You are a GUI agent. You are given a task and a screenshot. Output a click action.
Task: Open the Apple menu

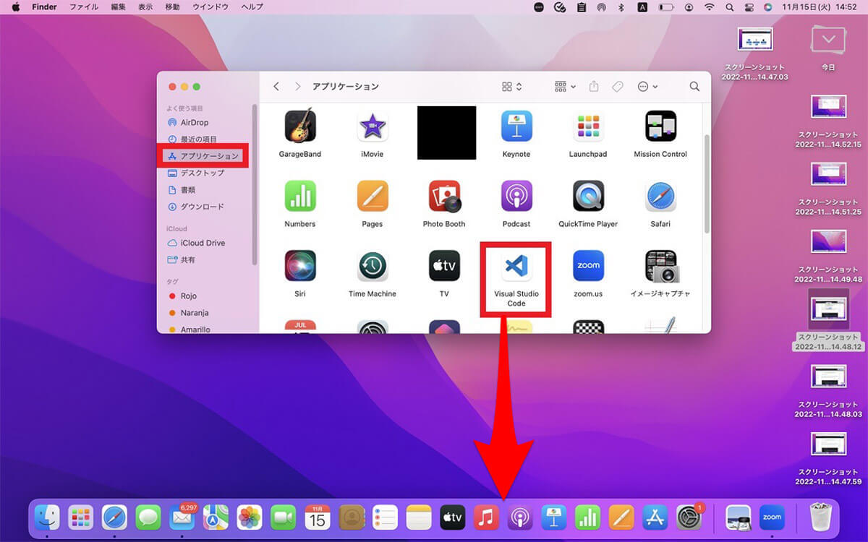coord(15,7)
